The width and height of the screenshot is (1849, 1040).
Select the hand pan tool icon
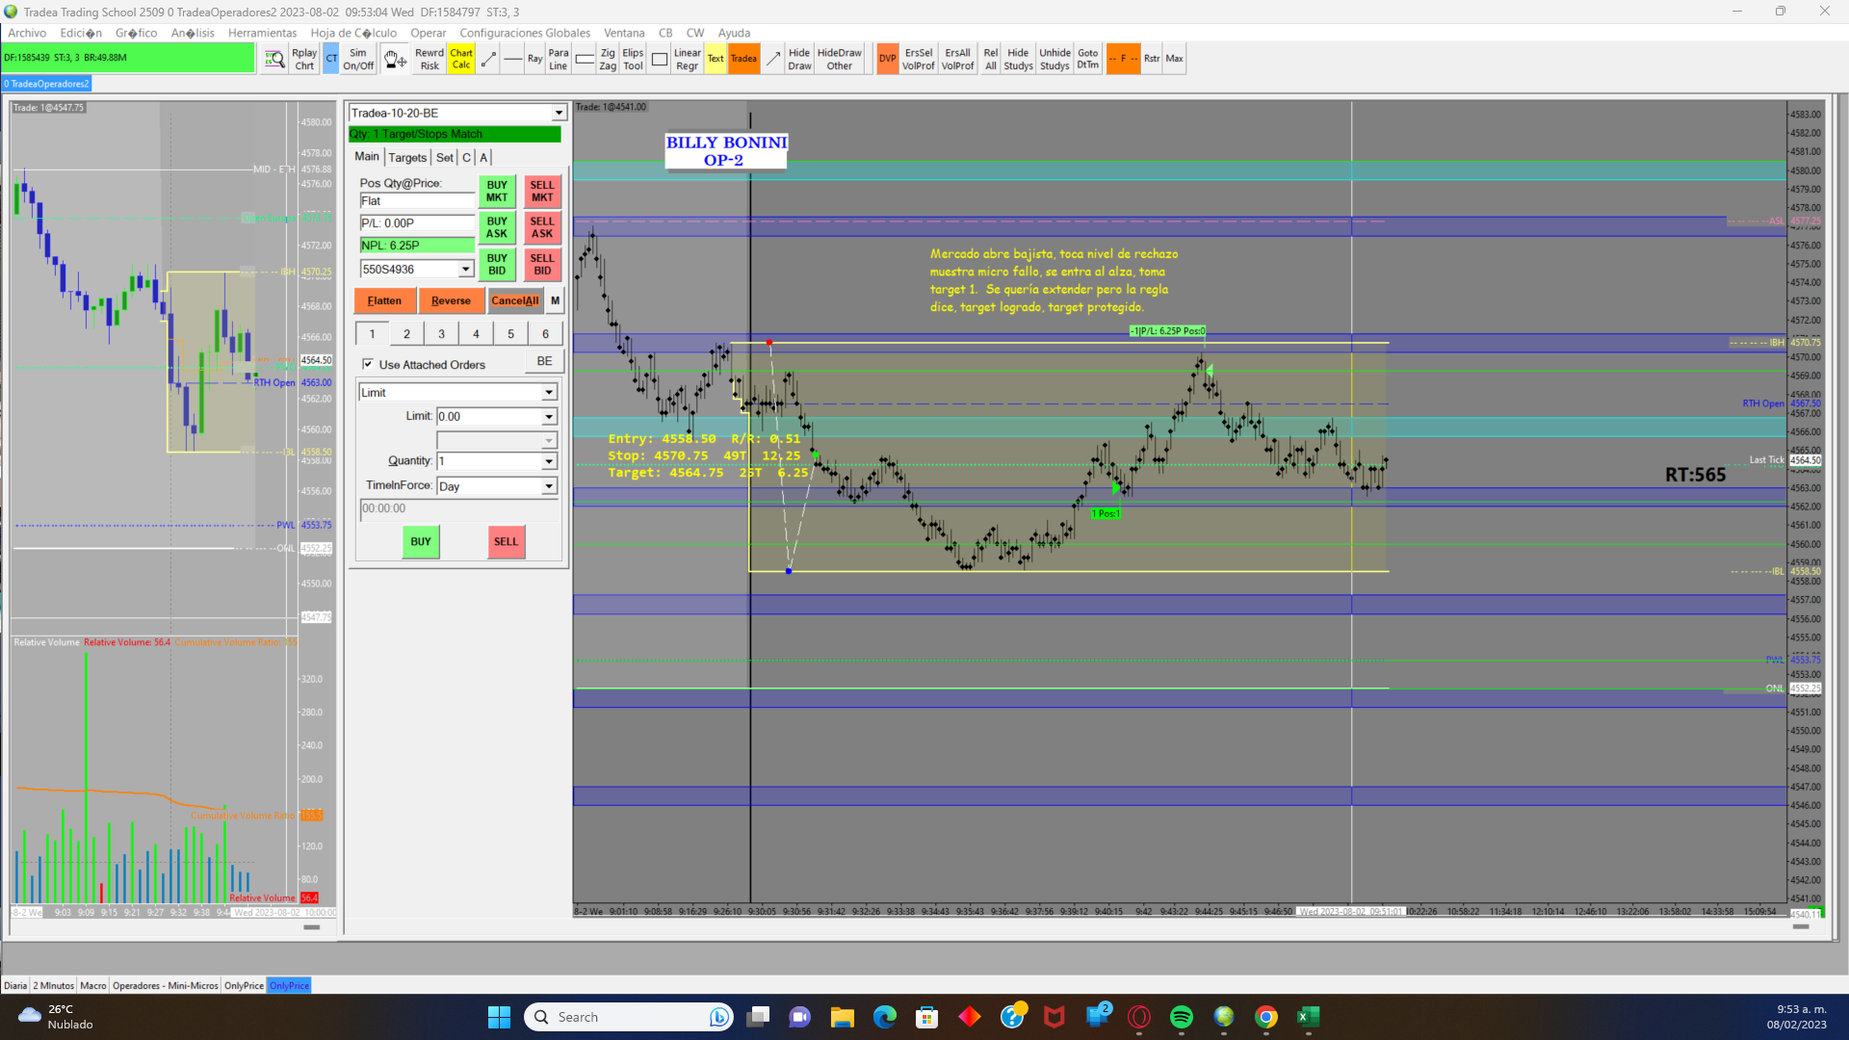point(394,60)
